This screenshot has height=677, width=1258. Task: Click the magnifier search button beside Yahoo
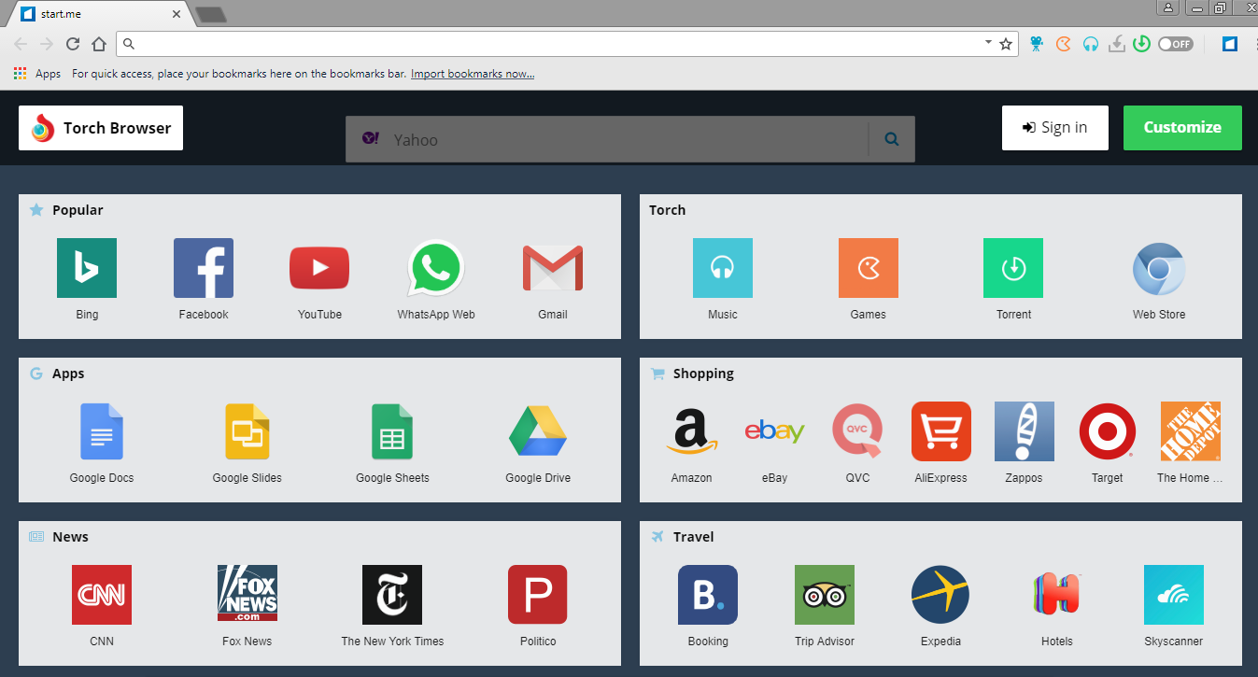[x=892, y=139]
